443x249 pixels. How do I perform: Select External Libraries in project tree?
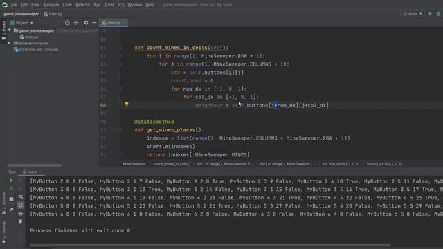click(x=33, y=43)
